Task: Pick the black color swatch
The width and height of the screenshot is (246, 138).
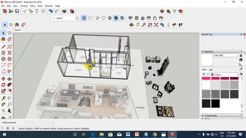Action: click(215, 103)
